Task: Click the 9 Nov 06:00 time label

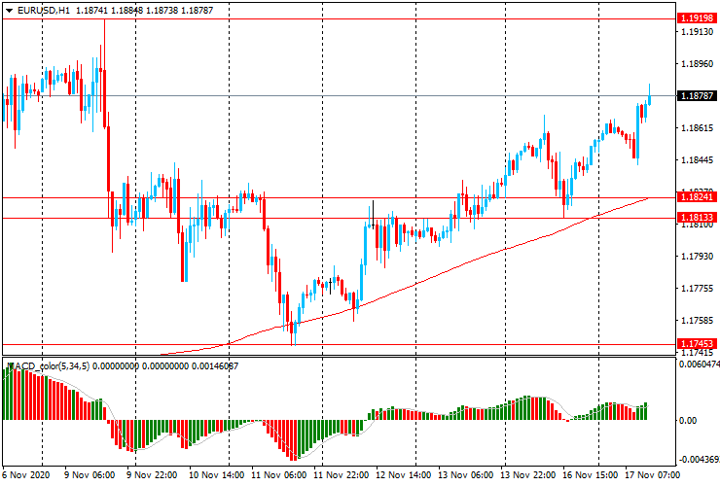Action: pos(90,474)
